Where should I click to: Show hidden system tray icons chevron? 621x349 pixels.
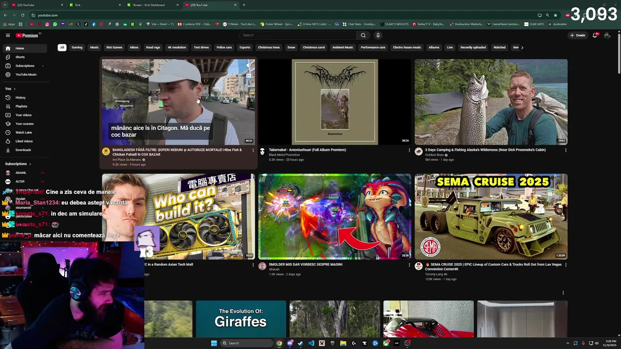(568, 343)
